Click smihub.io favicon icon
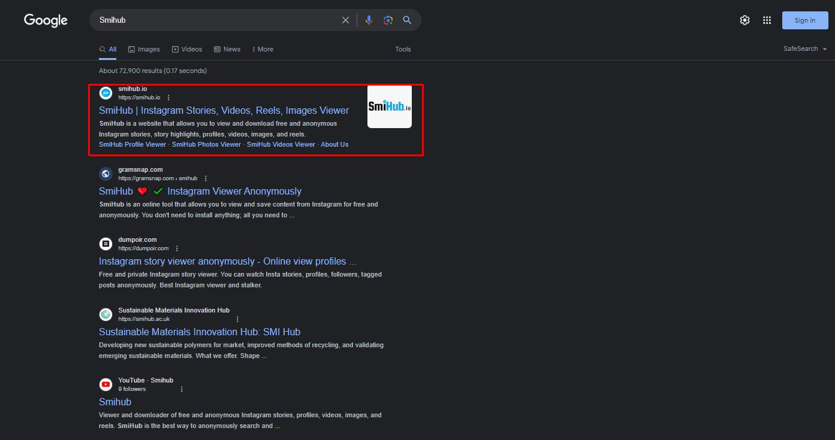Screen dimensions: 835x440 tap(105, 93)
